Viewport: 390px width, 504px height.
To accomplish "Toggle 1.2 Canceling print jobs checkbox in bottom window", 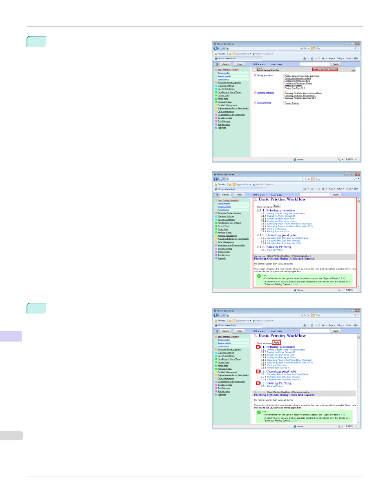I will coord(258,371).
